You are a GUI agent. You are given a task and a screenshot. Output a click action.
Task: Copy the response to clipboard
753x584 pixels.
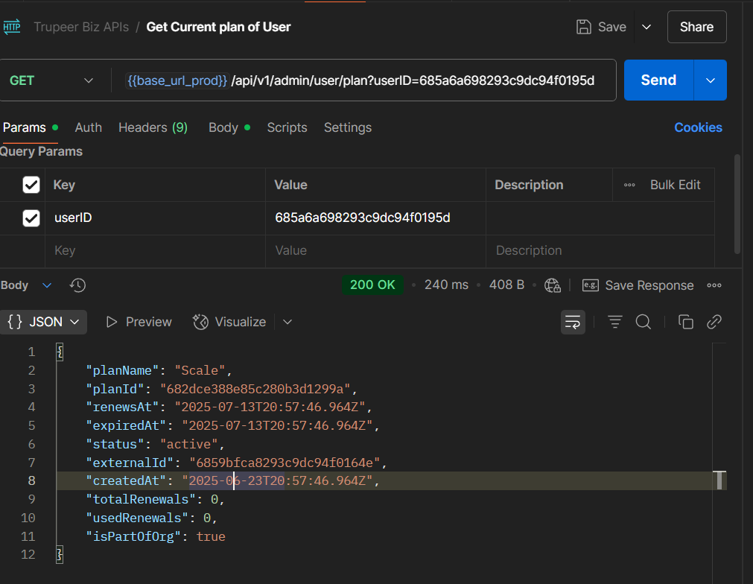pos(685,322)
